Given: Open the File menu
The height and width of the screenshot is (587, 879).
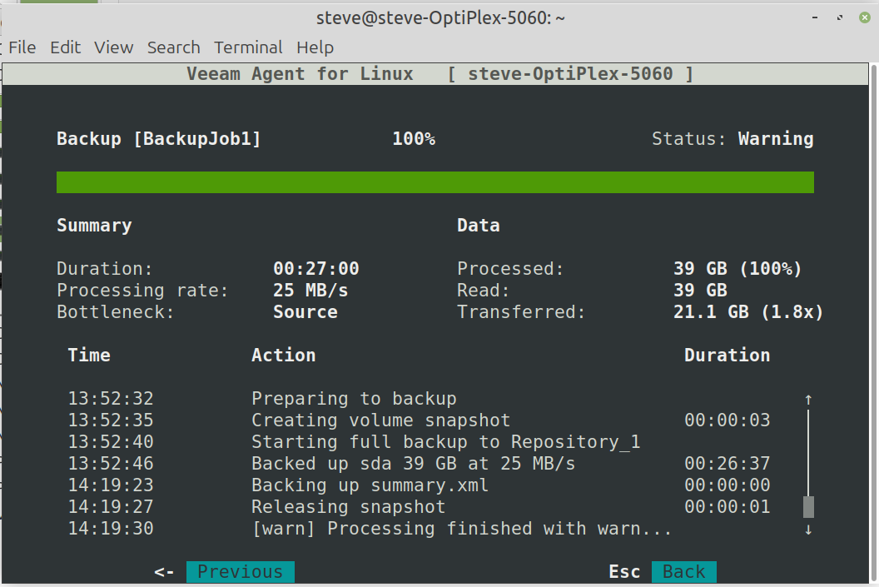Looking at the screenshot, I should click(22, 47).
